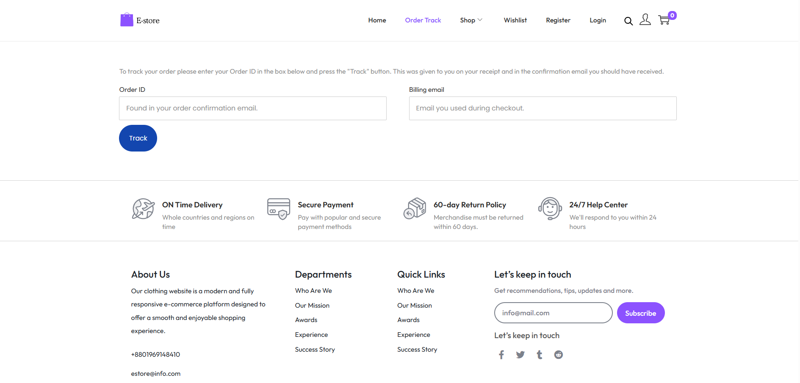Click the 24/7 Help Center headset icon
Image resolution: width=800 pixels, height=383 pixels.
tap(550, 209)
